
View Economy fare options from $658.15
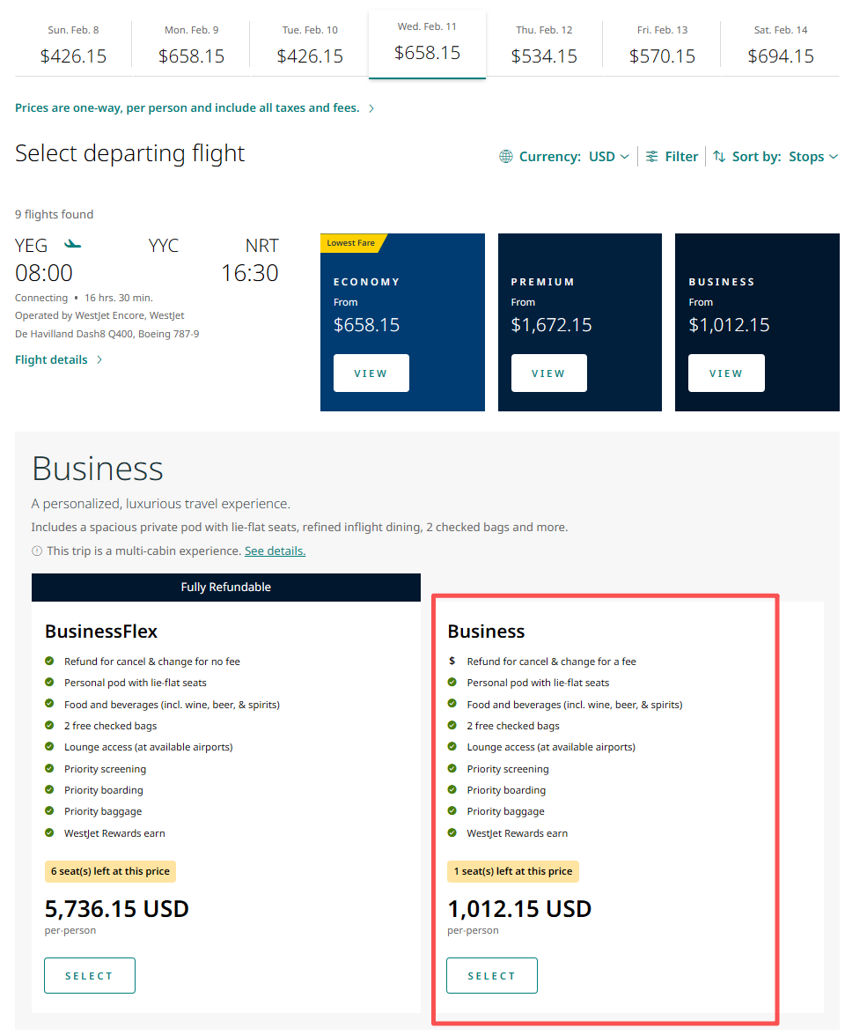371,373
